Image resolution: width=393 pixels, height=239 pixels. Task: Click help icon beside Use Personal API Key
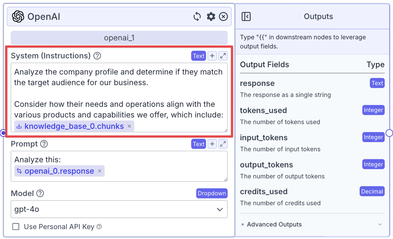[x=99, y=227]
